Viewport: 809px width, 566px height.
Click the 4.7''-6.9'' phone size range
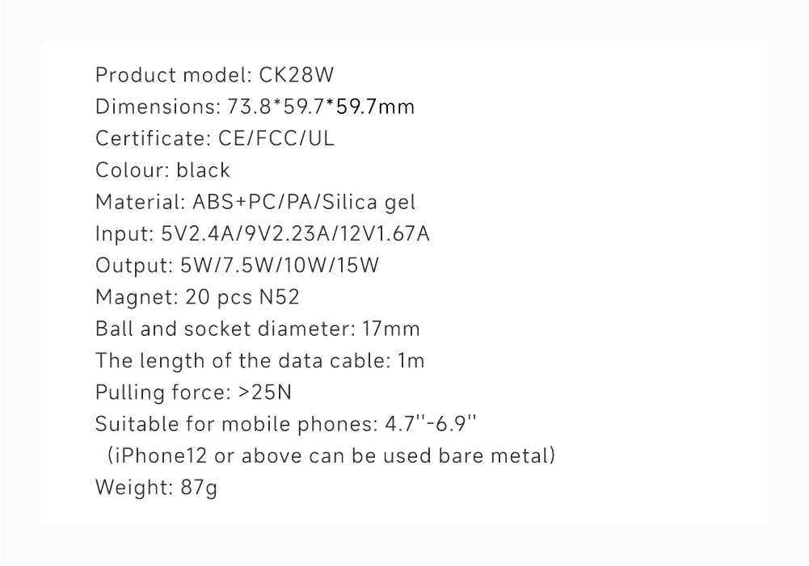[x=431, y=424]
